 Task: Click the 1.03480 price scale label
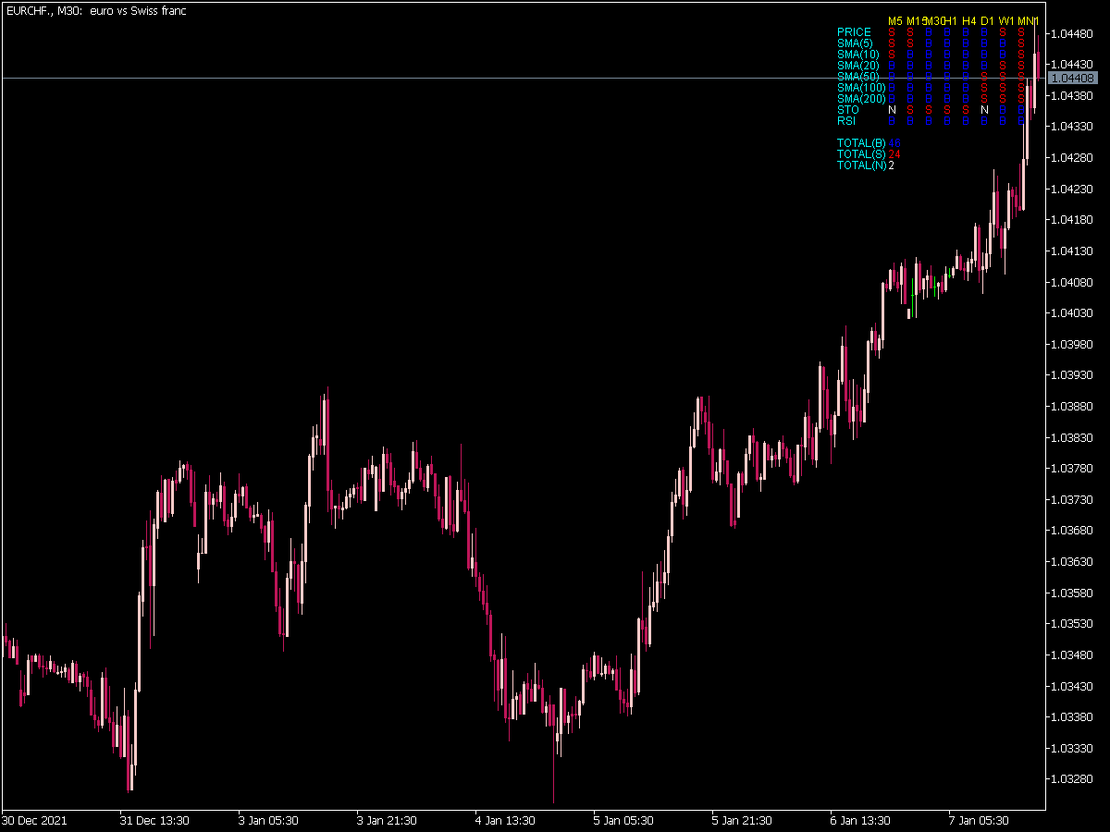point(1070,655)
